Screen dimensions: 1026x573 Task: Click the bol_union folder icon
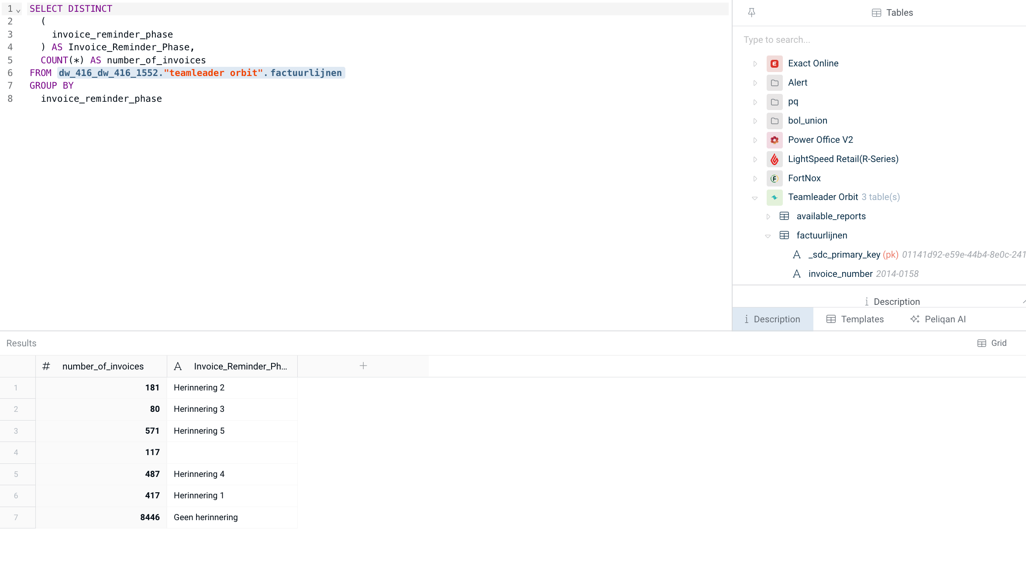pos(775,121)
